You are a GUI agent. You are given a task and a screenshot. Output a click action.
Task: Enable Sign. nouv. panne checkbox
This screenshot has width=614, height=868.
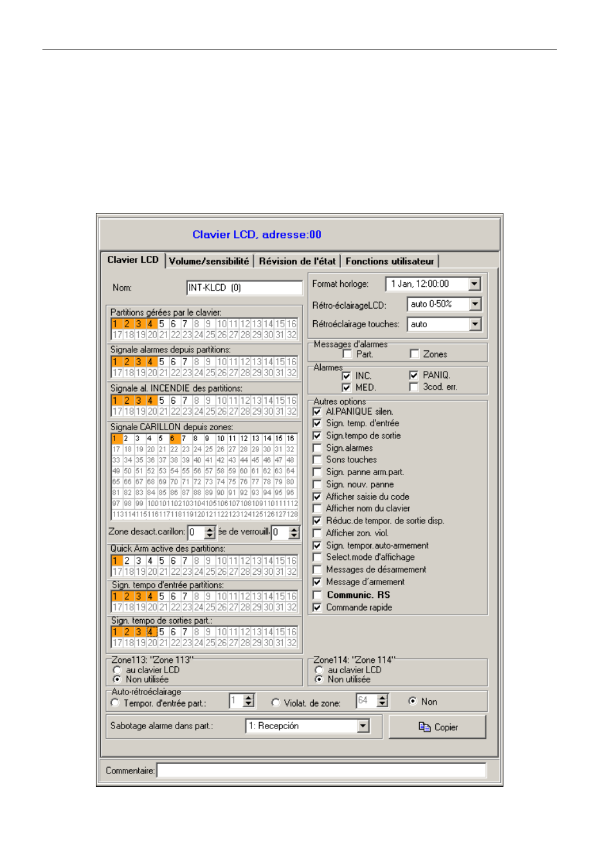(x=317, y=484)
